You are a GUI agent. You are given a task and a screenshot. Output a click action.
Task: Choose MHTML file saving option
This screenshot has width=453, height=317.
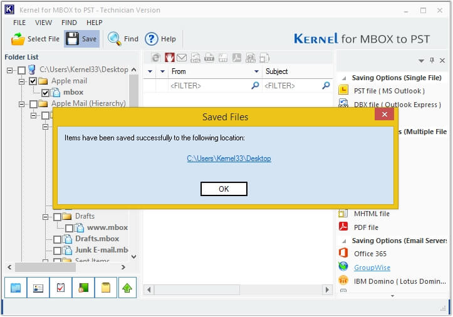(x=372, y=214)
